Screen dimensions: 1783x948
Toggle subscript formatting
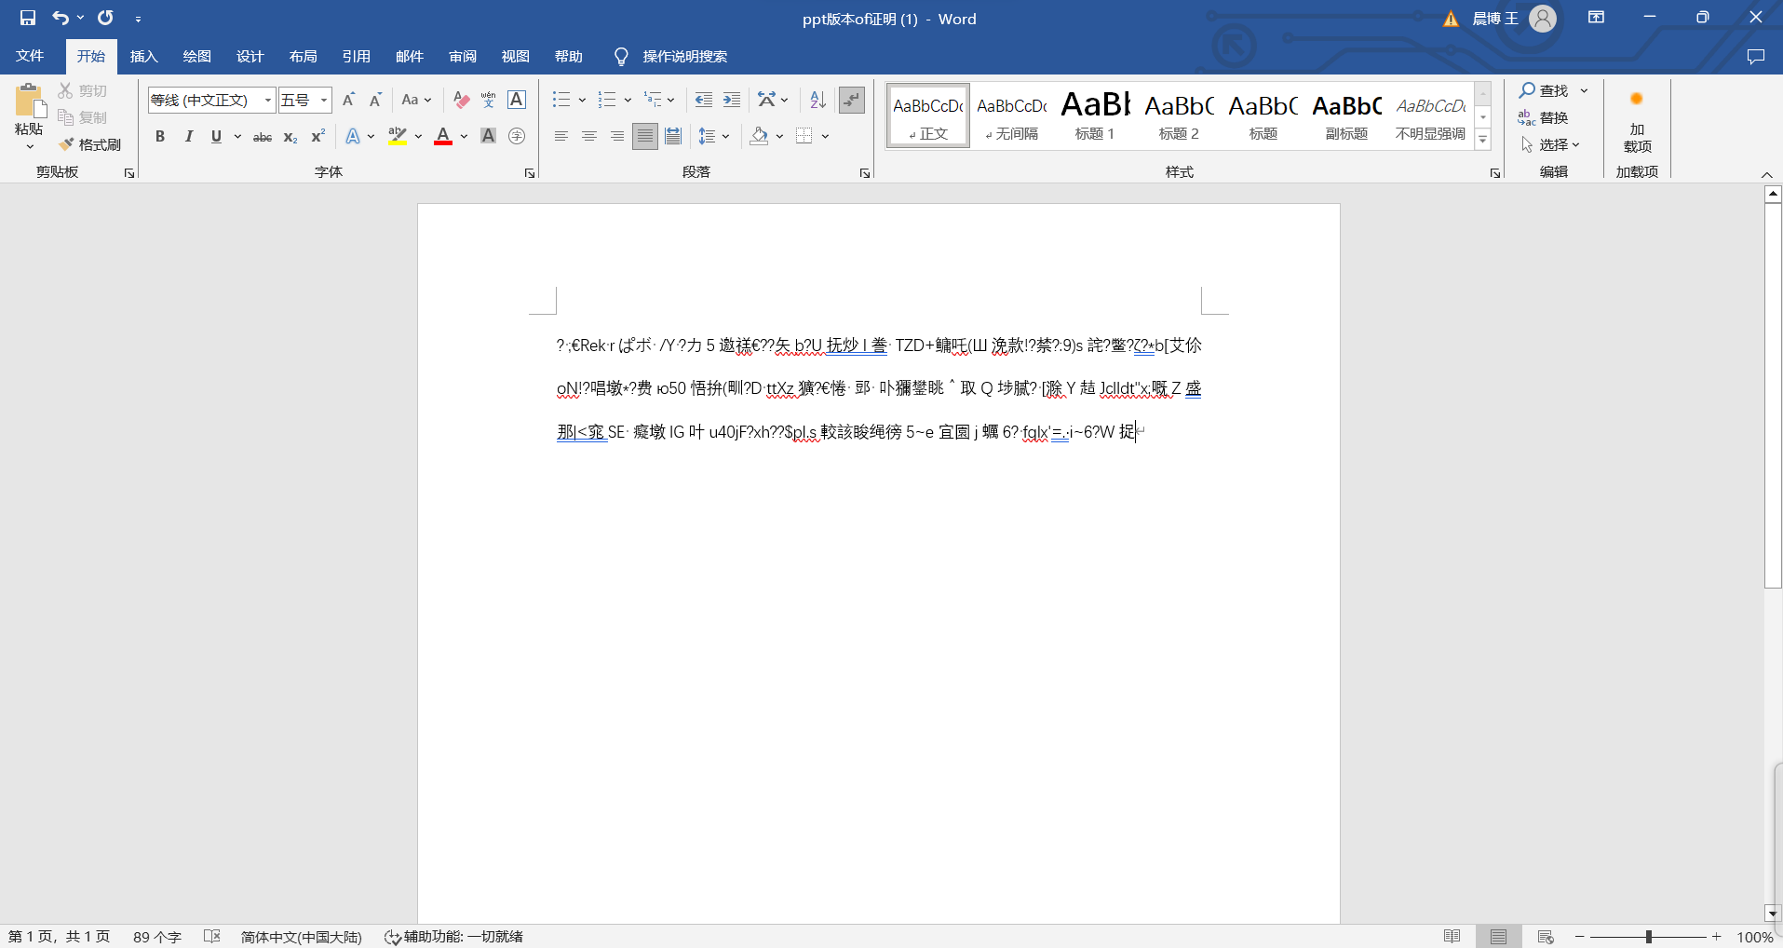click(x=290, y=137)
